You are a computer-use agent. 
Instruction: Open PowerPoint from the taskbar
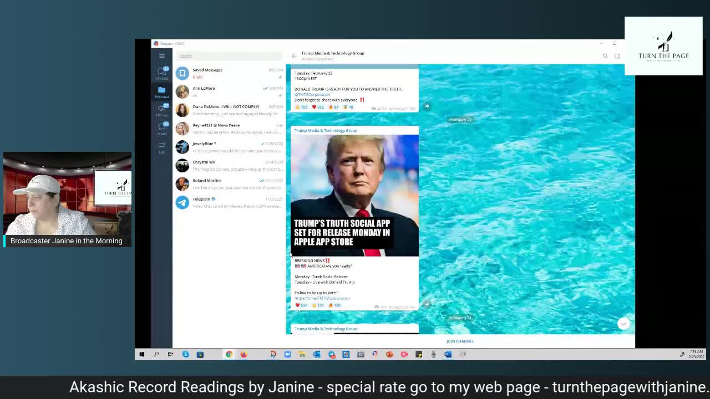click(x=389, y=354)
